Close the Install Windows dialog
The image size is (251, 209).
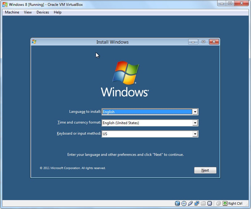tap(214, 42)
